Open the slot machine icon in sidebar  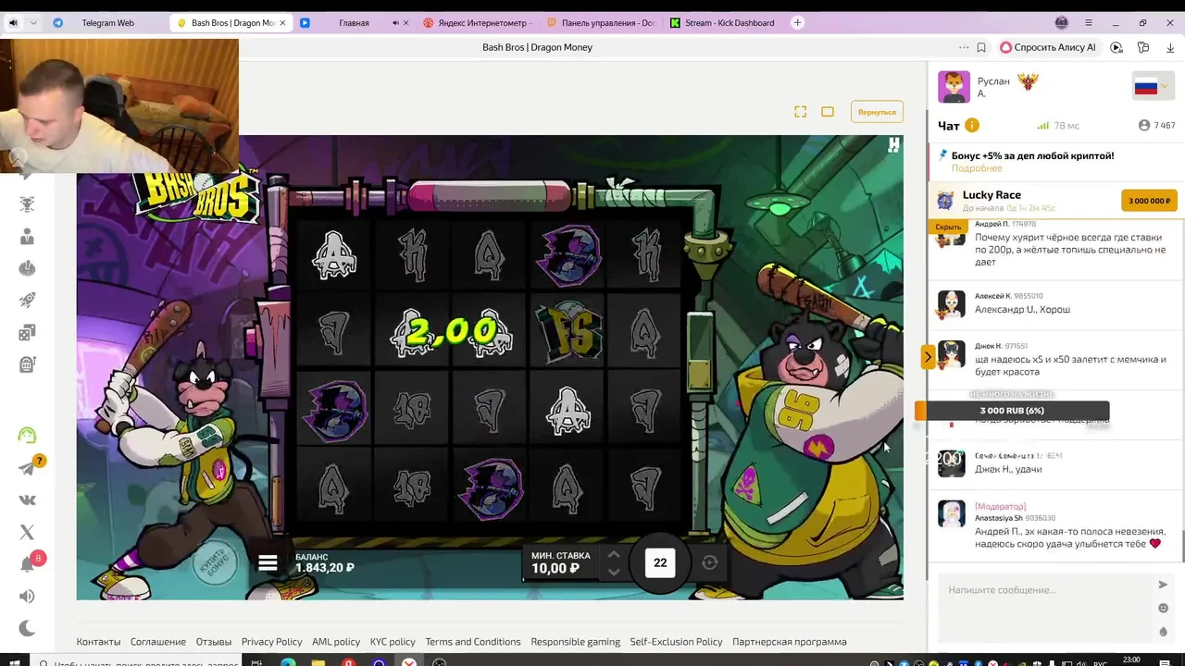27,364
